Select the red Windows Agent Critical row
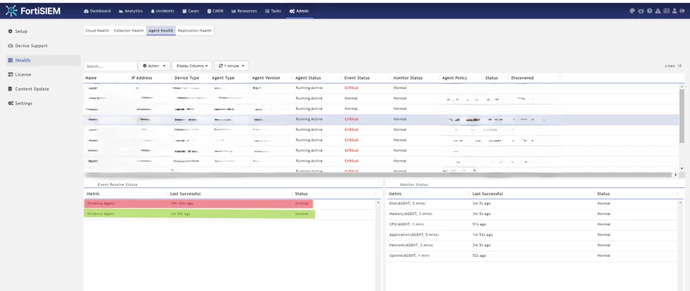This screenshot has width=690, height=291. coord(199,204)
